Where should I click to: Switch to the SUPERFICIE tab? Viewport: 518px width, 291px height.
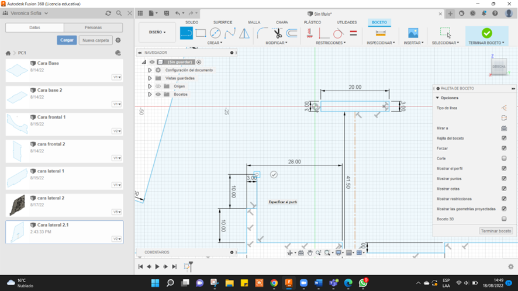223,22
